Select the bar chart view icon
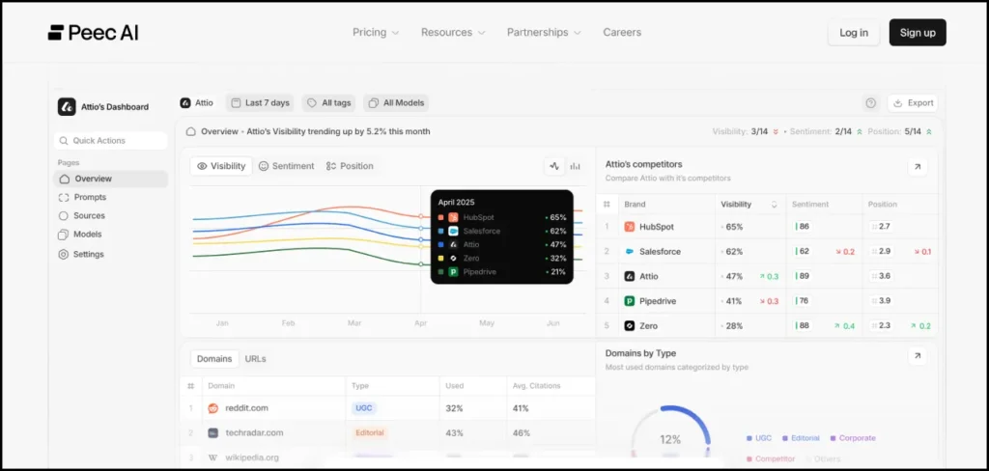Image resolution: width=989 pixels, height=471 pixels. click(576, 166)
